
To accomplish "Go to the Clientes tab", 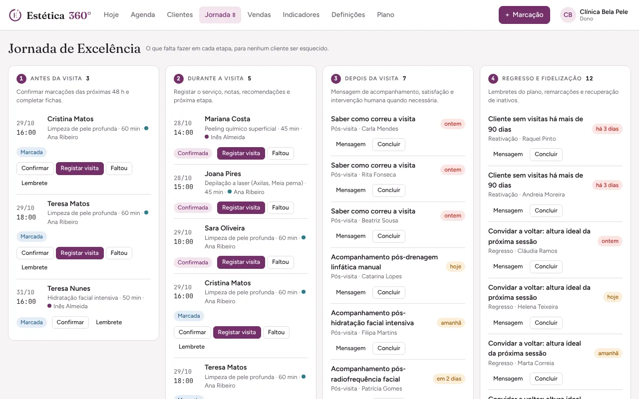I will [x=180, y=15].
